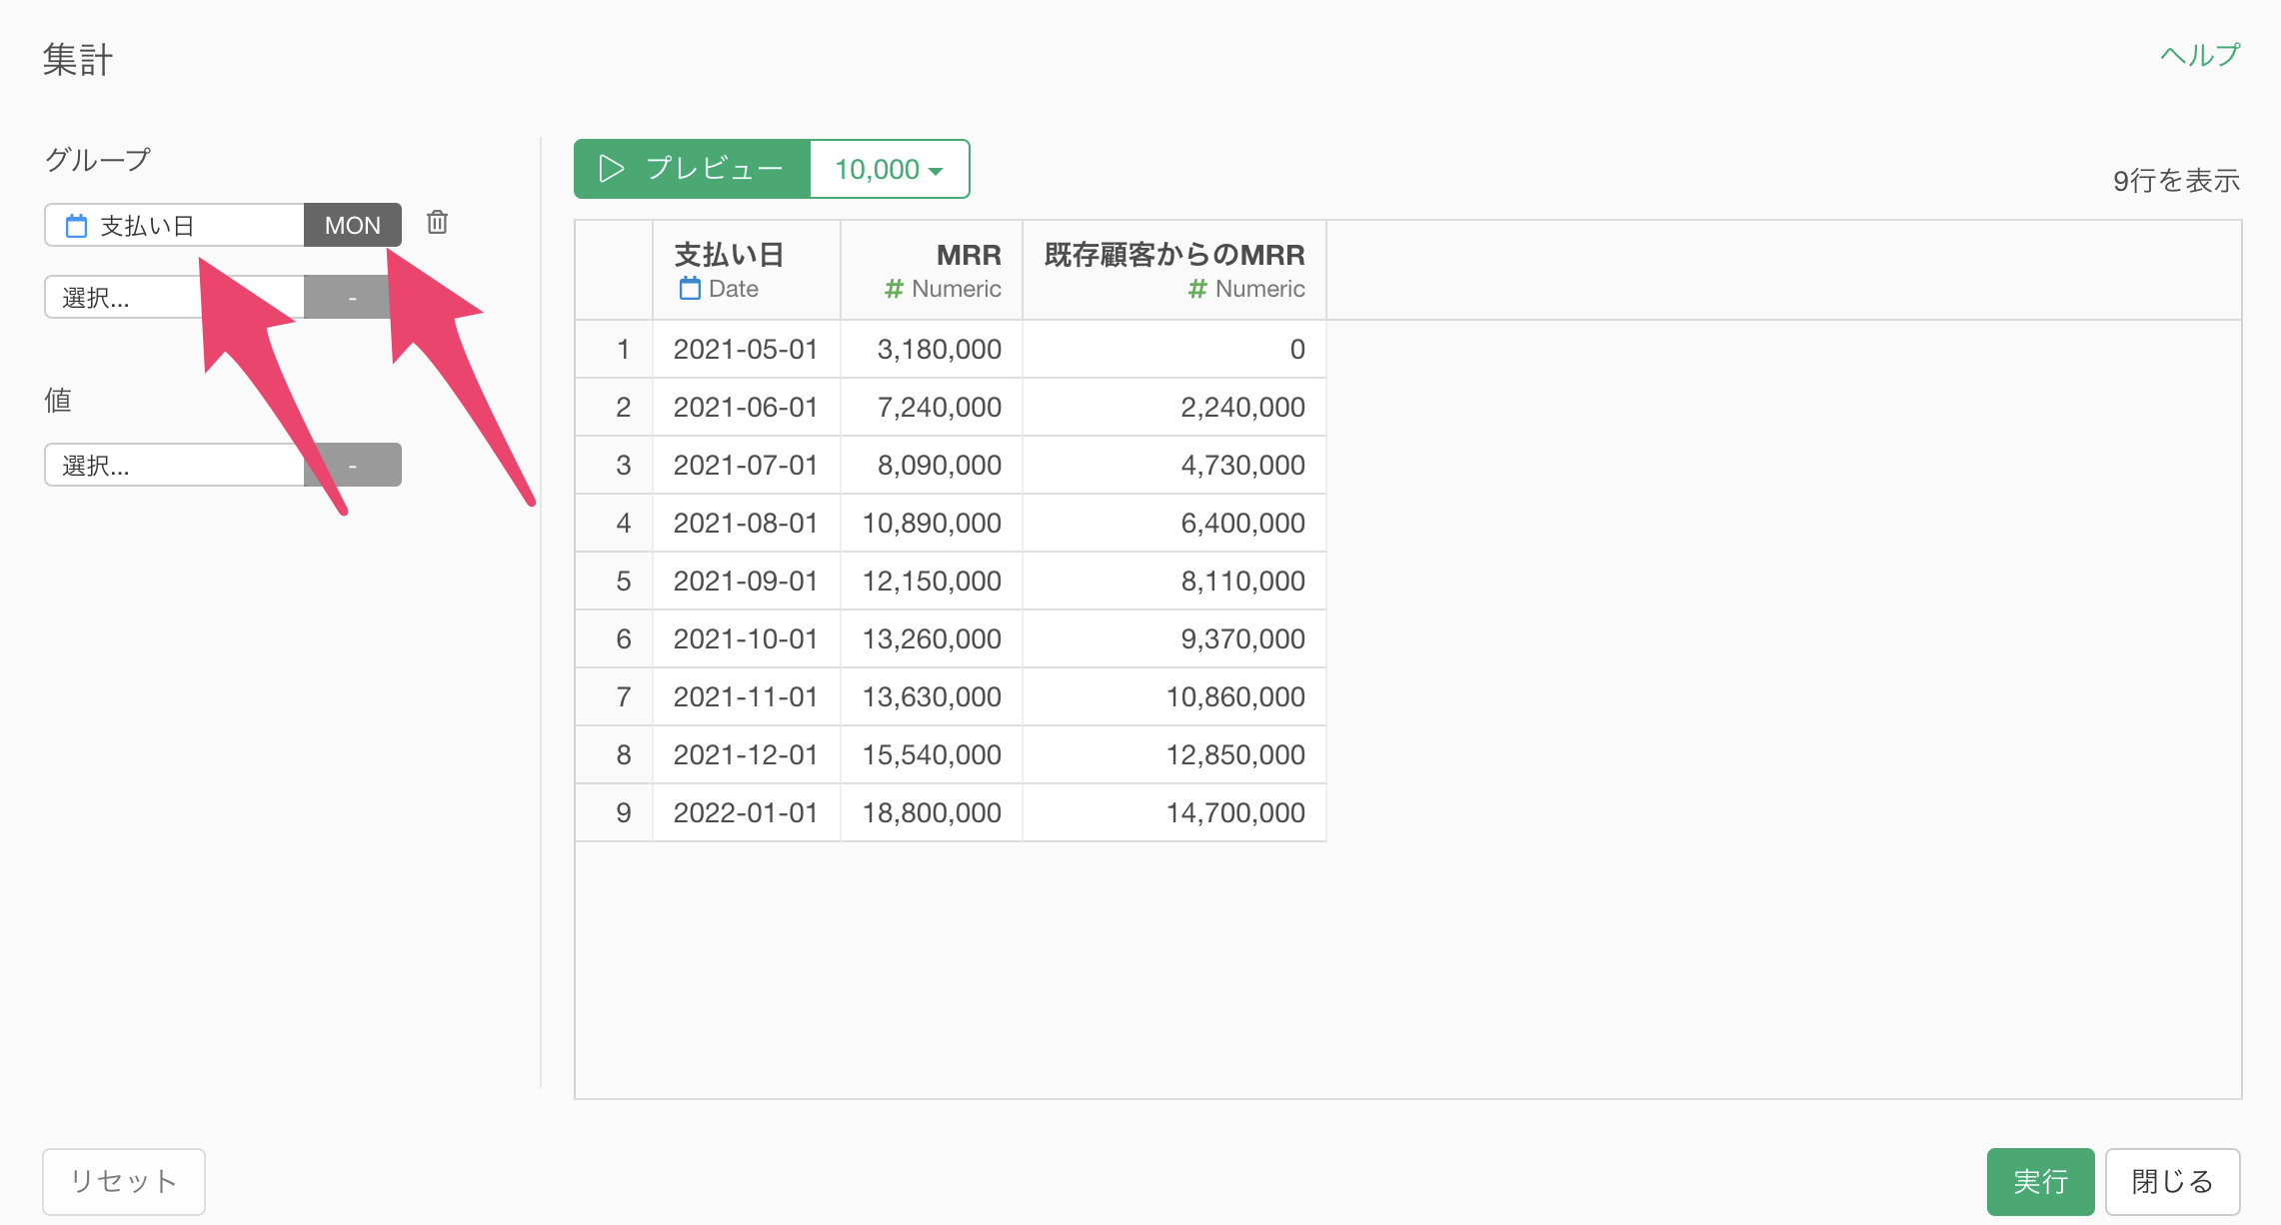Click the 閉じる close button
Screen dimensions: 2281x1225
click(x=2172, y=1181)
